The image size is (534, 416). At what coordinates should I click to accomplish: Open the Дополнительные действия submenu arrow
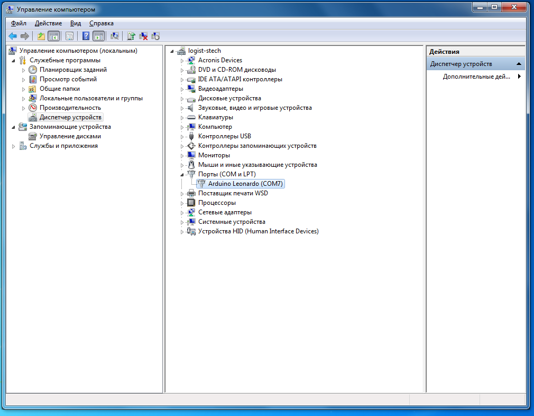[x=519, y=77]
